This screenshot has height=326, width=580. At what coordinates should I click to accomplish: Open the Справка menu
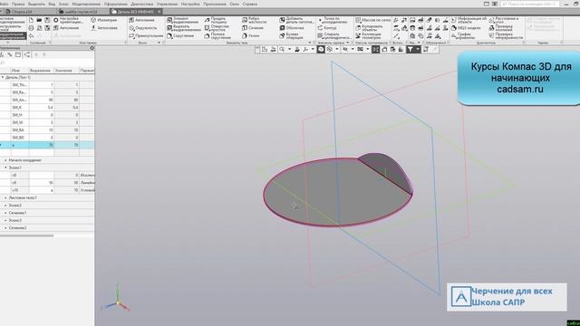coord(250,4)
